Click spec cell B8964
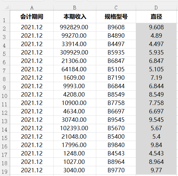178x176 pixels. pyautogui.click(x=116, y=162)
